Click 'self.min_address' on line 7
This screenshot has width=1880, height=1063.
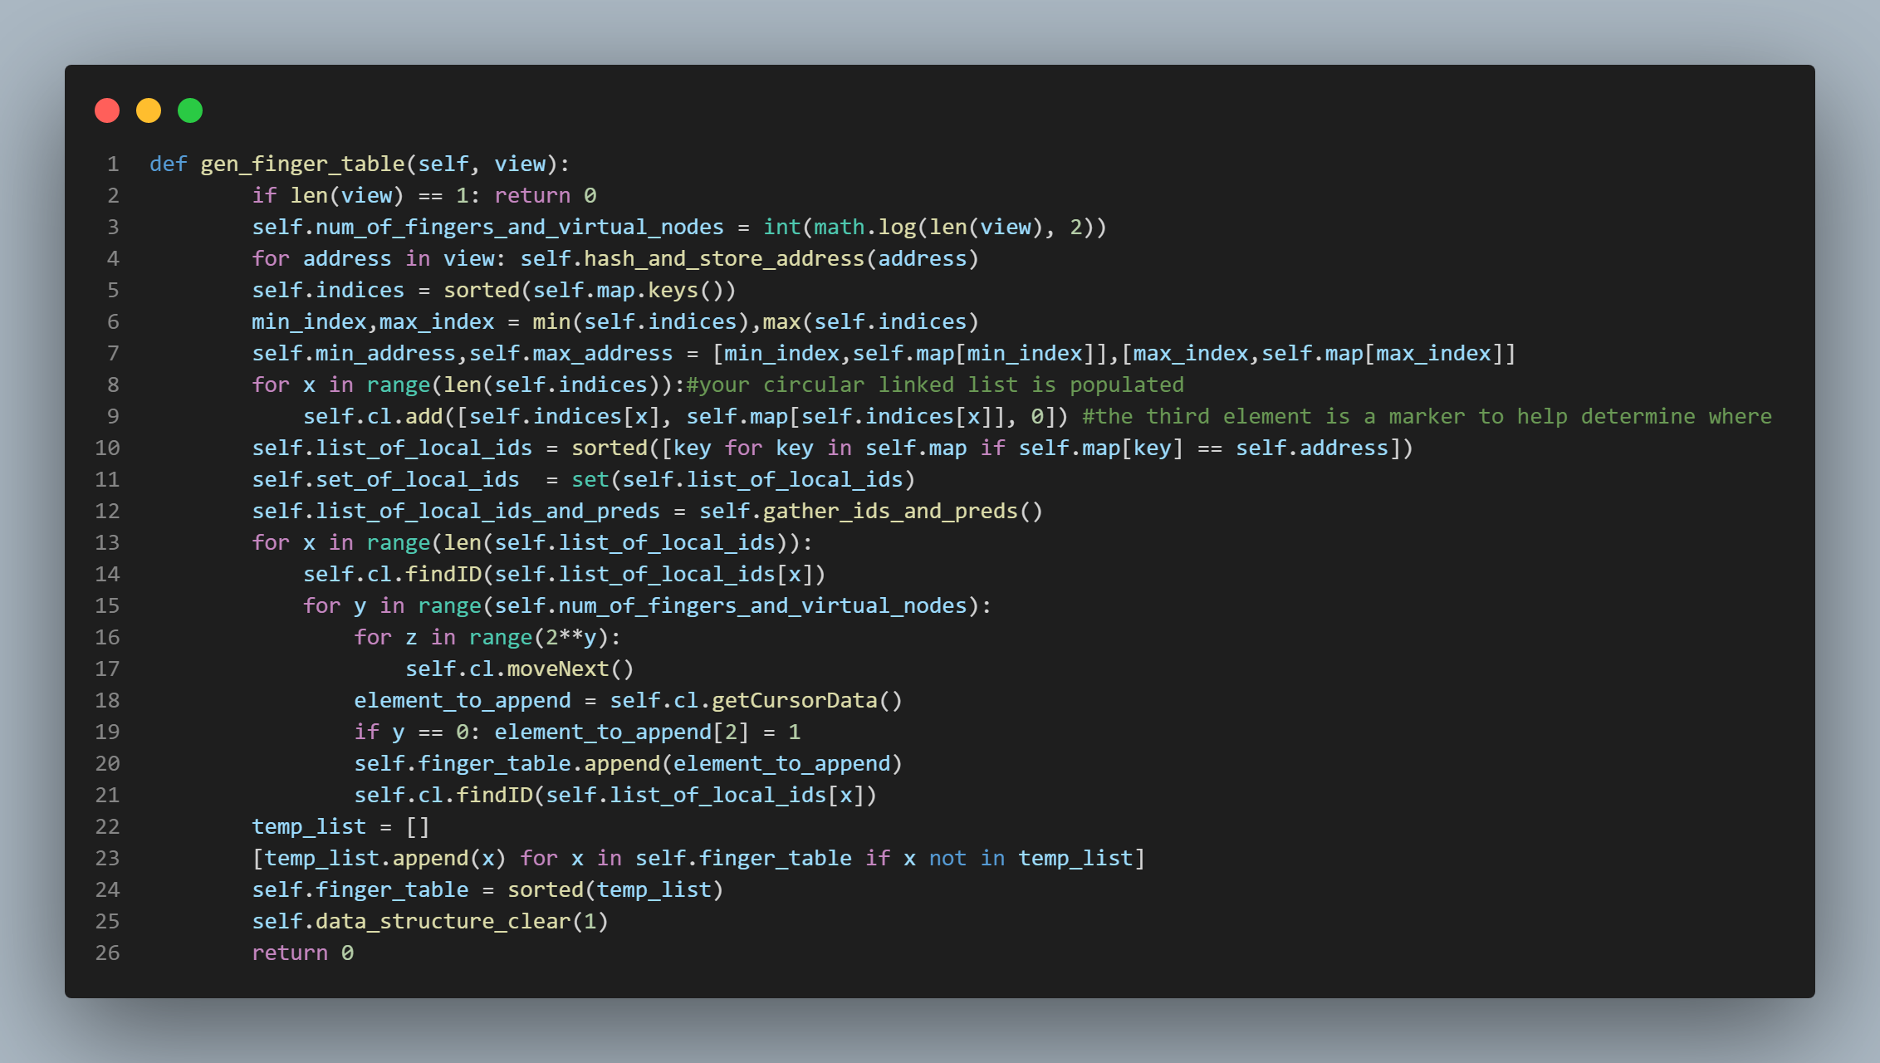355,353
